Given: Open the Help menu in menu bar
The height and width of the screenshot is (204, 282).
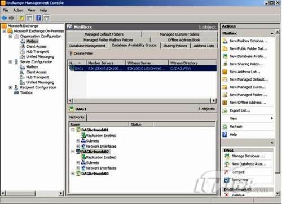Looking at the screenshot, I should (x=43, y=10).
